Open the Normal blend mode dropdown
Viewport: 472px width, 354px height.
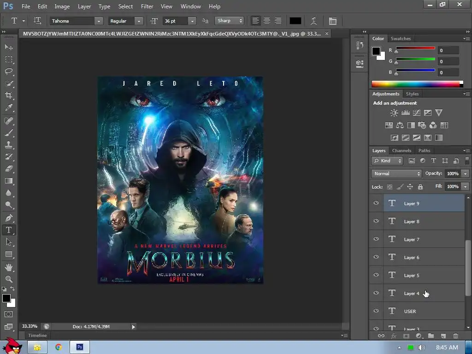click(397, 174)
